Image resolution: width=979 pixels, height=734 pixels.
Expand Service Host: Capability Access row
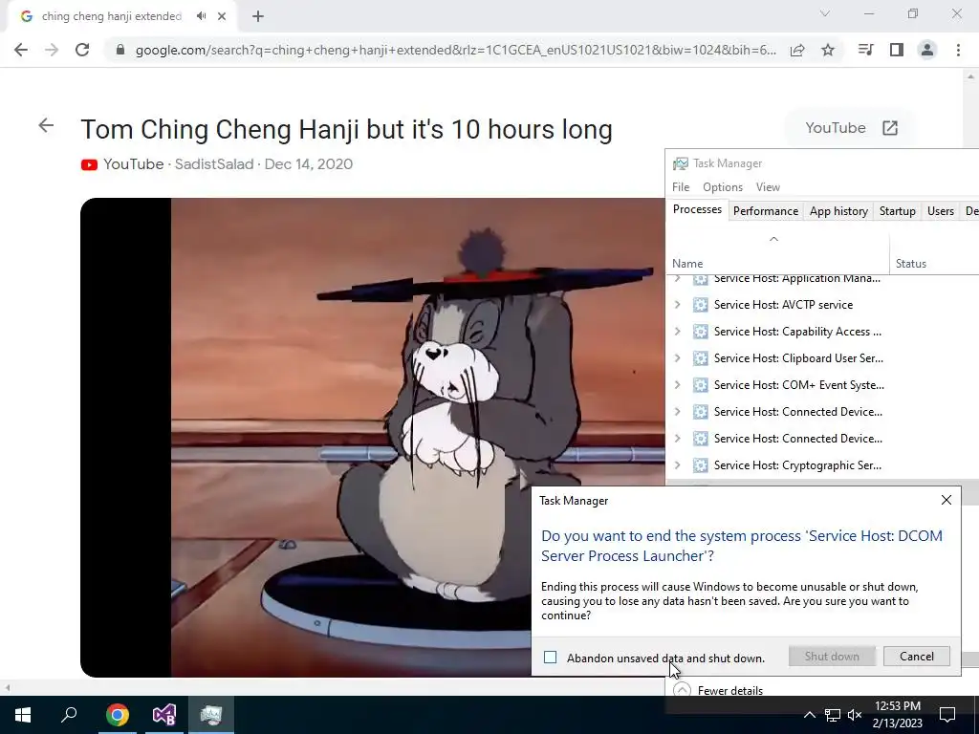click(x=678, y=332)
